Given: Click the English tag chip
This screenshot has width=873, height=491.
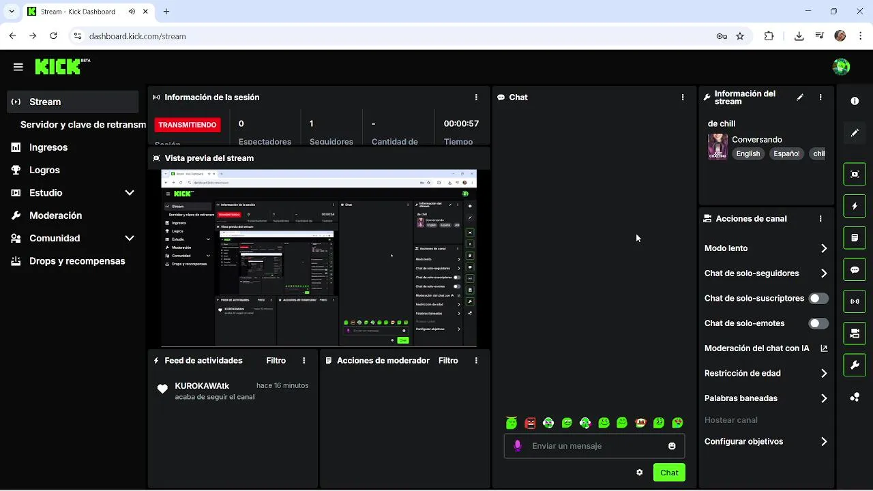Looking at the screenshot, I should pos(748,154).
